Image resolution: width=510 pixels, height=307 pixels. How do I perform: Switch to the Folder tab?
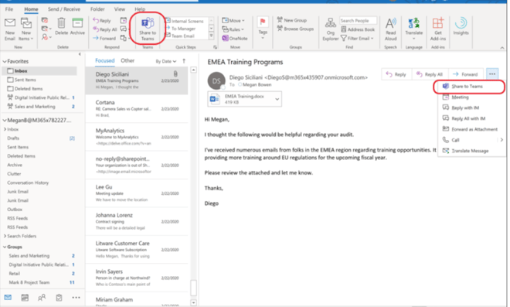(97, 9)
